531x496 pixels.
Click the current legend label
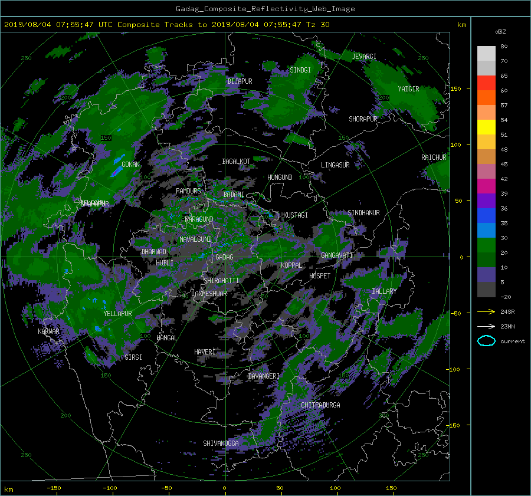(513, 341)
